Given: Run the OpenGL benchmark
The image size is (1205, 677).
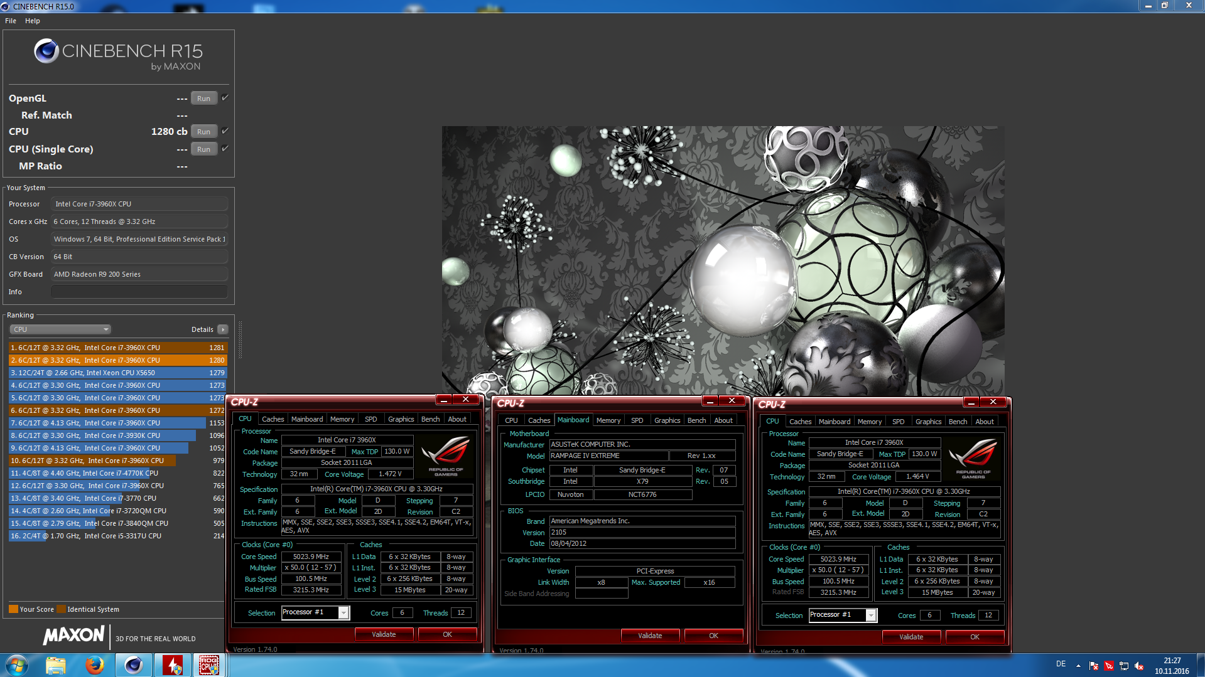Looking at the screenshot, I should 204,99.
